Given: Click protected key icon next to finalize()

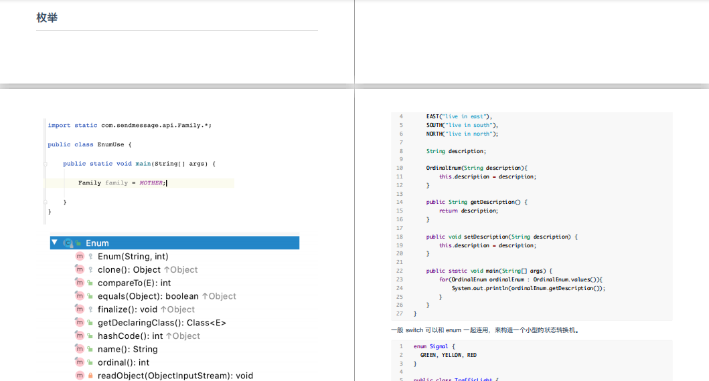Looking at the screenshot, I should click(90, 309).
